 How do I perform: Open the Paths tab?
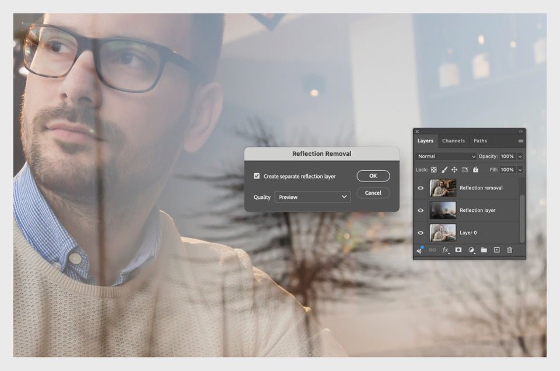pos(480,141)
